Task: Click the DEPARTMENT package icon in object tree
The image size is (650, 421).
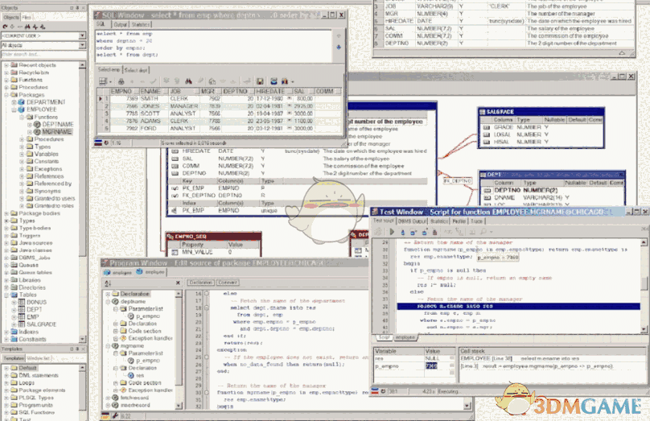Action: [x=22, y=102]
